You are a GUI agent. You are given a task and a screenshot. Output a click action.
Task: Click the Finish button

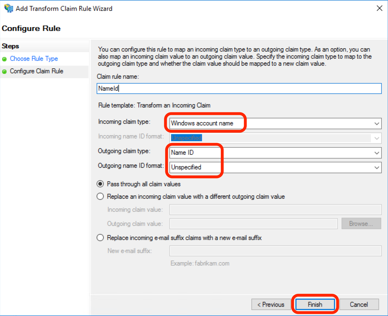pos(315,304)
